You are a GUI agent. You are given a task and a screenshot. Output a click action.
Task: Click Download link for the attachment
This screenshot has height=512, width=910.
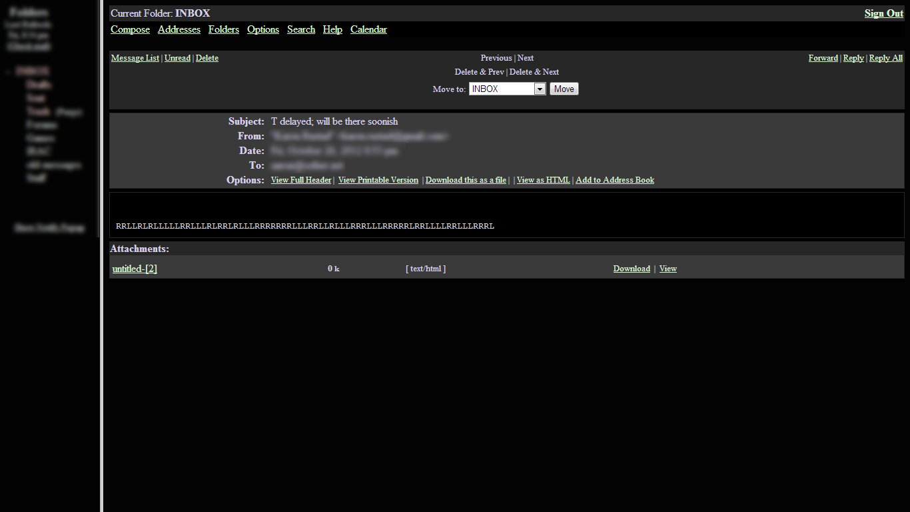tap(631, 269)
